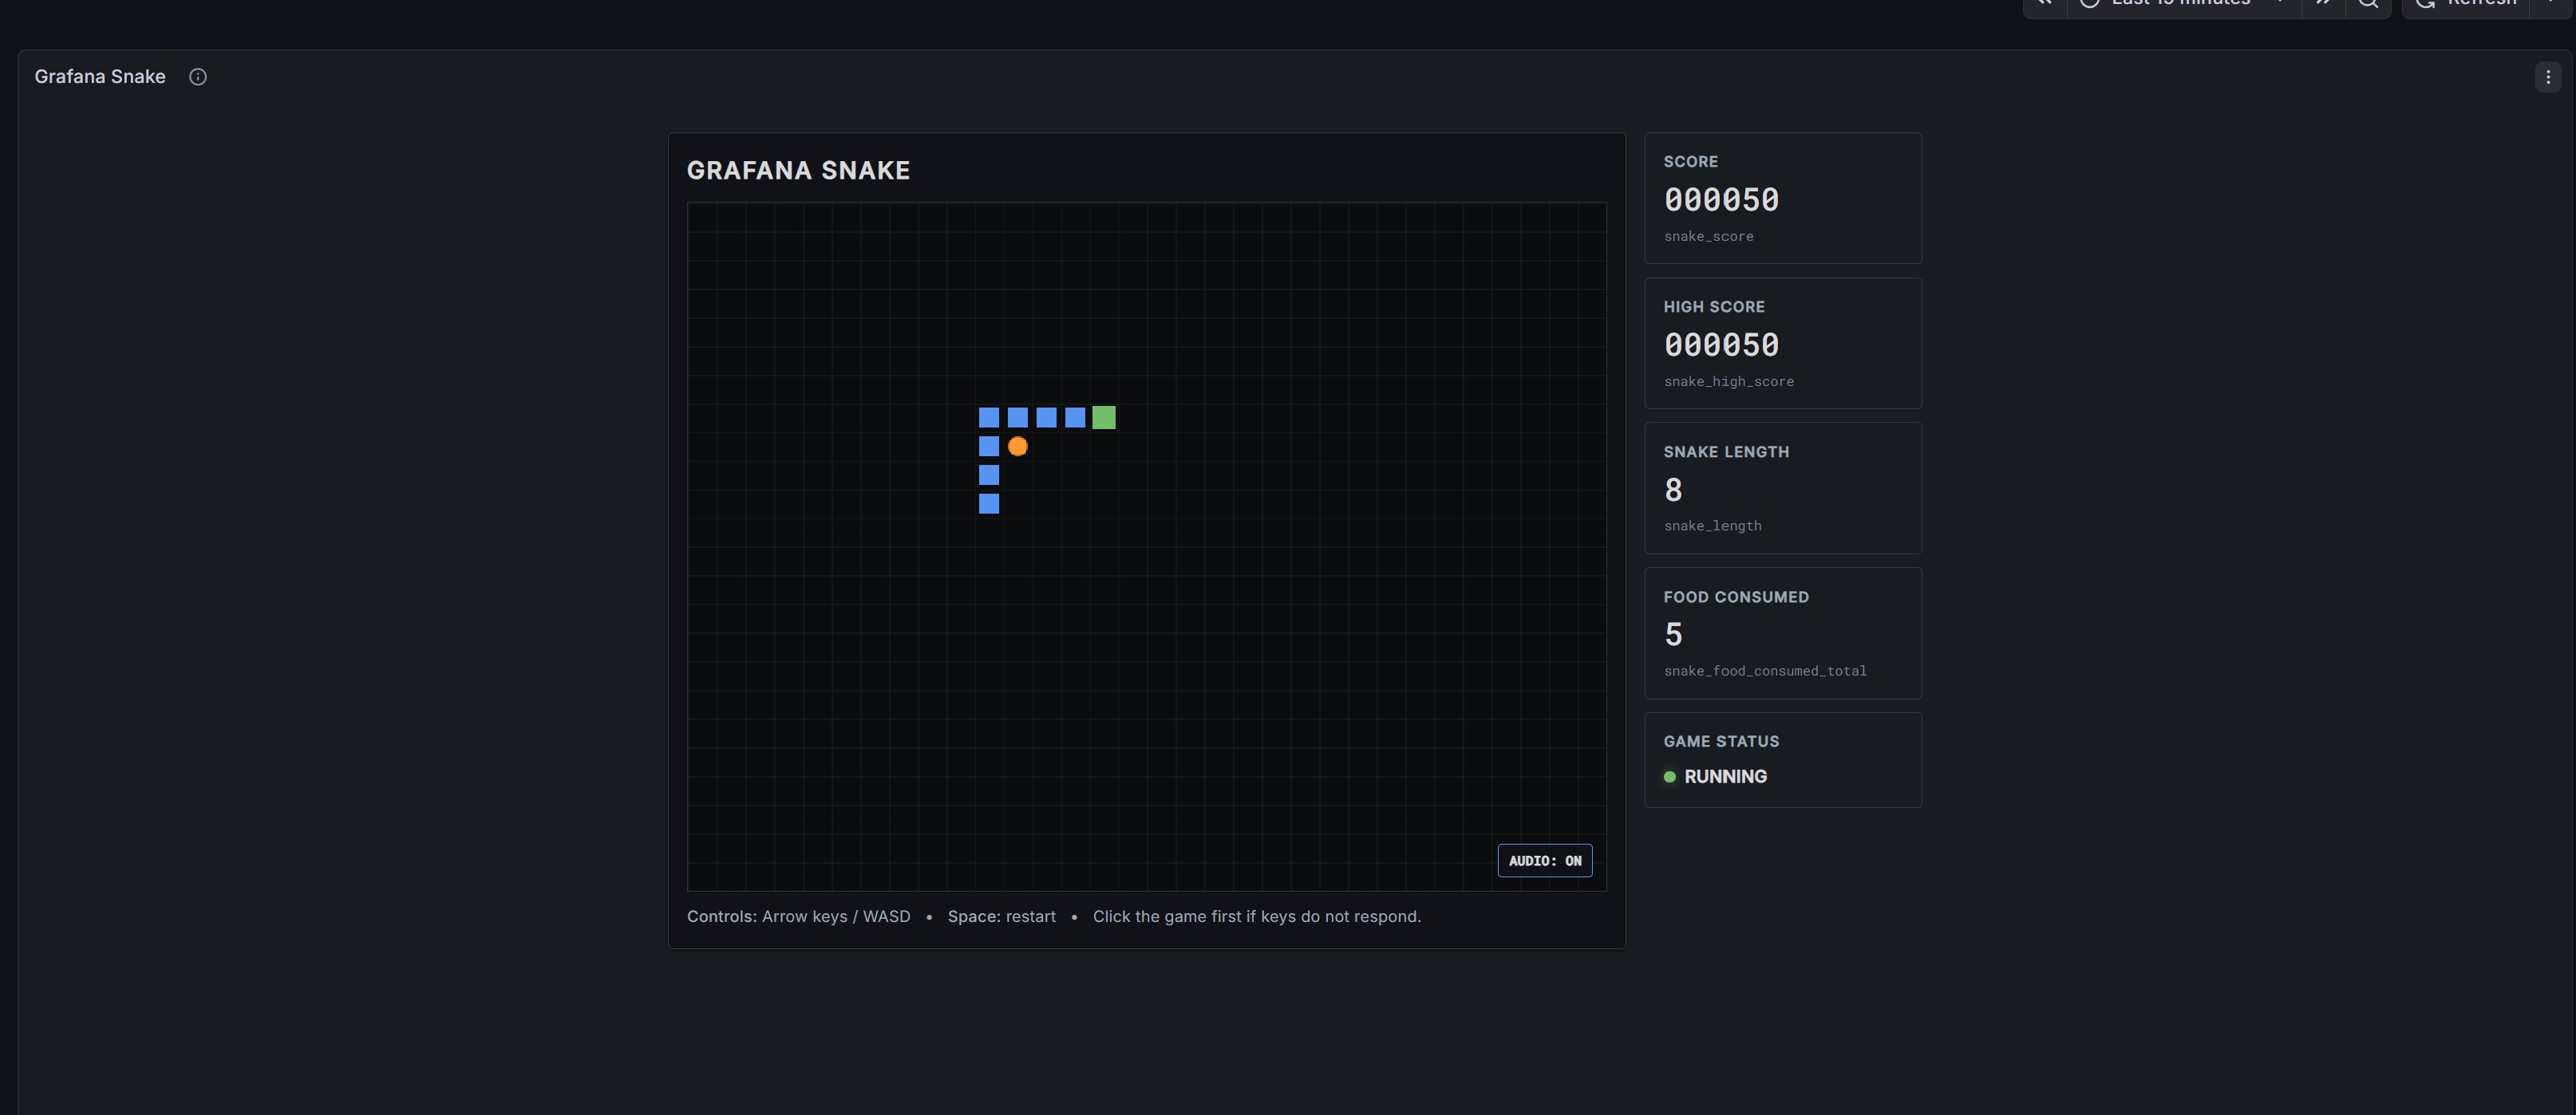The width and height of the screenshot is (2576, 1115).
Task: Click the Controls: Arrow keys / WASD hint
Action: [798, 916]
